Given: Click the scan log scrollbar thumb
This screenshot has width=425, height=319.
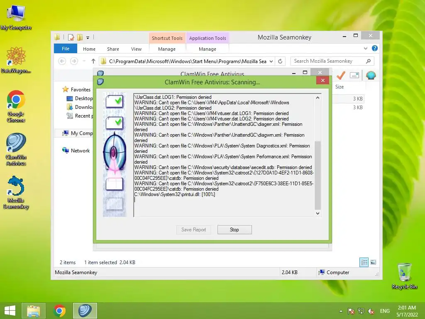Looking at the screenshot, I should pos(318,175).
